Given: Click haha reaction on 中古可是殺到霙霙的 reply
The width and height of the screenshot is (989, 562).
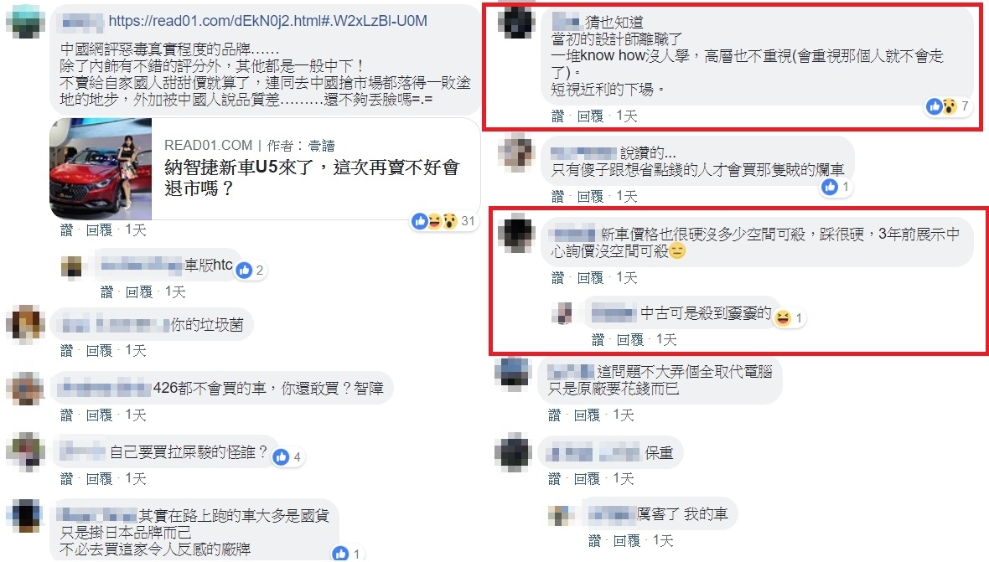Looking at the screenshot, I should [783, 318].
